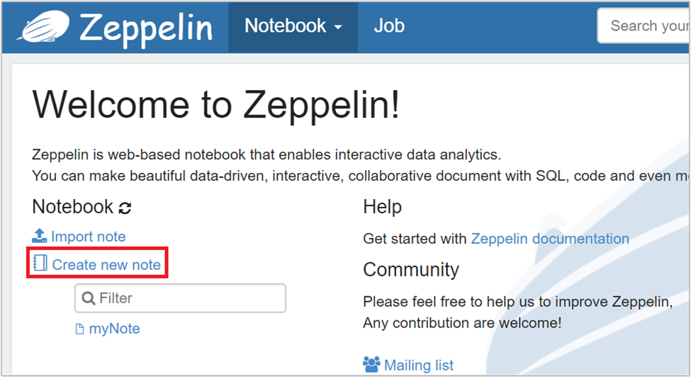Image resolution: width=691 pixels, height=377 pixels.
Task: Click the Zeppelin airship logo icon
Action: coord(43,27)
